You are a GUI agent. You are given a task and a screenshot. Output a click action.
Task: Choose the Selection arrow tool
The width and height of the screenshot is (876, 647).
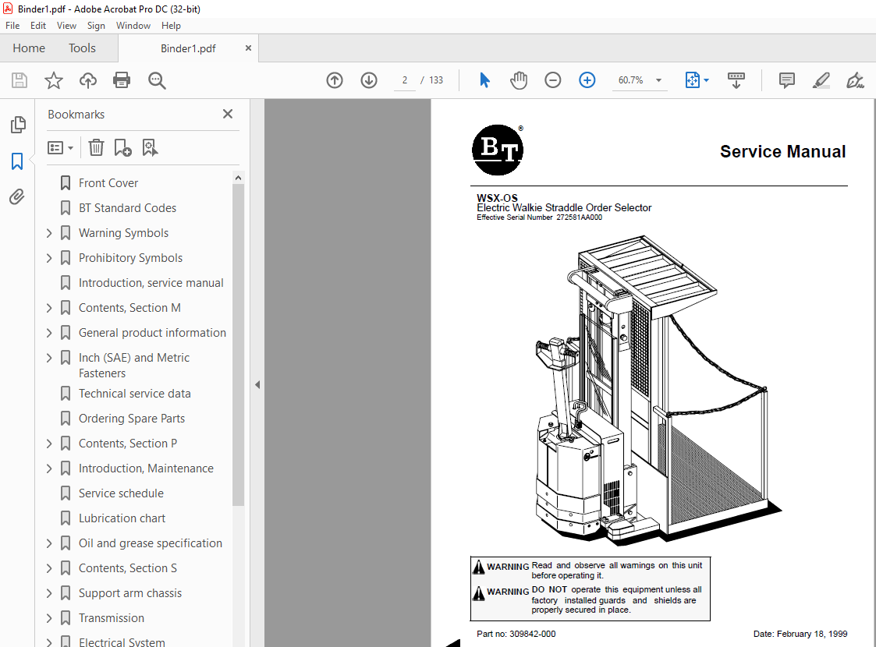point(484,80)
